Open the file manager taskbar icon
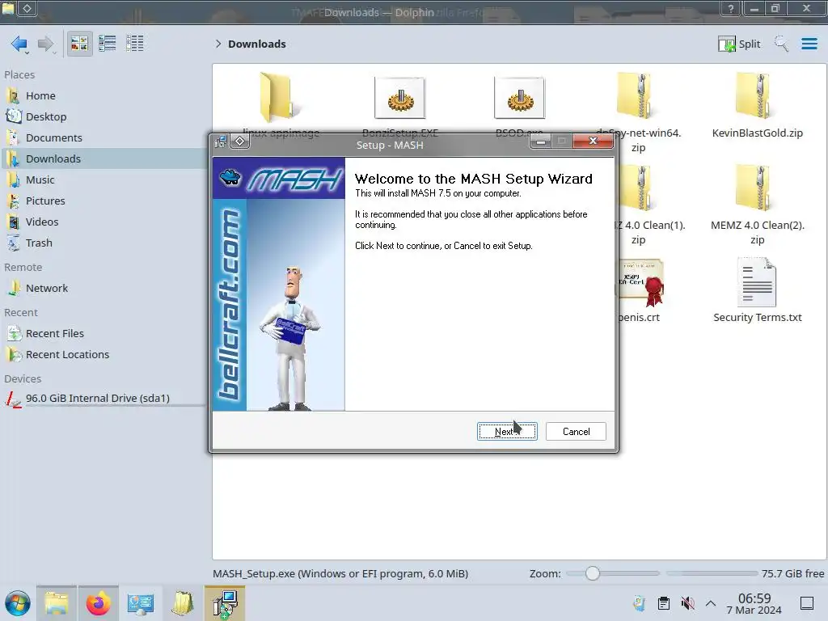The height and width of the screenshot is (621, 828). 57,603
